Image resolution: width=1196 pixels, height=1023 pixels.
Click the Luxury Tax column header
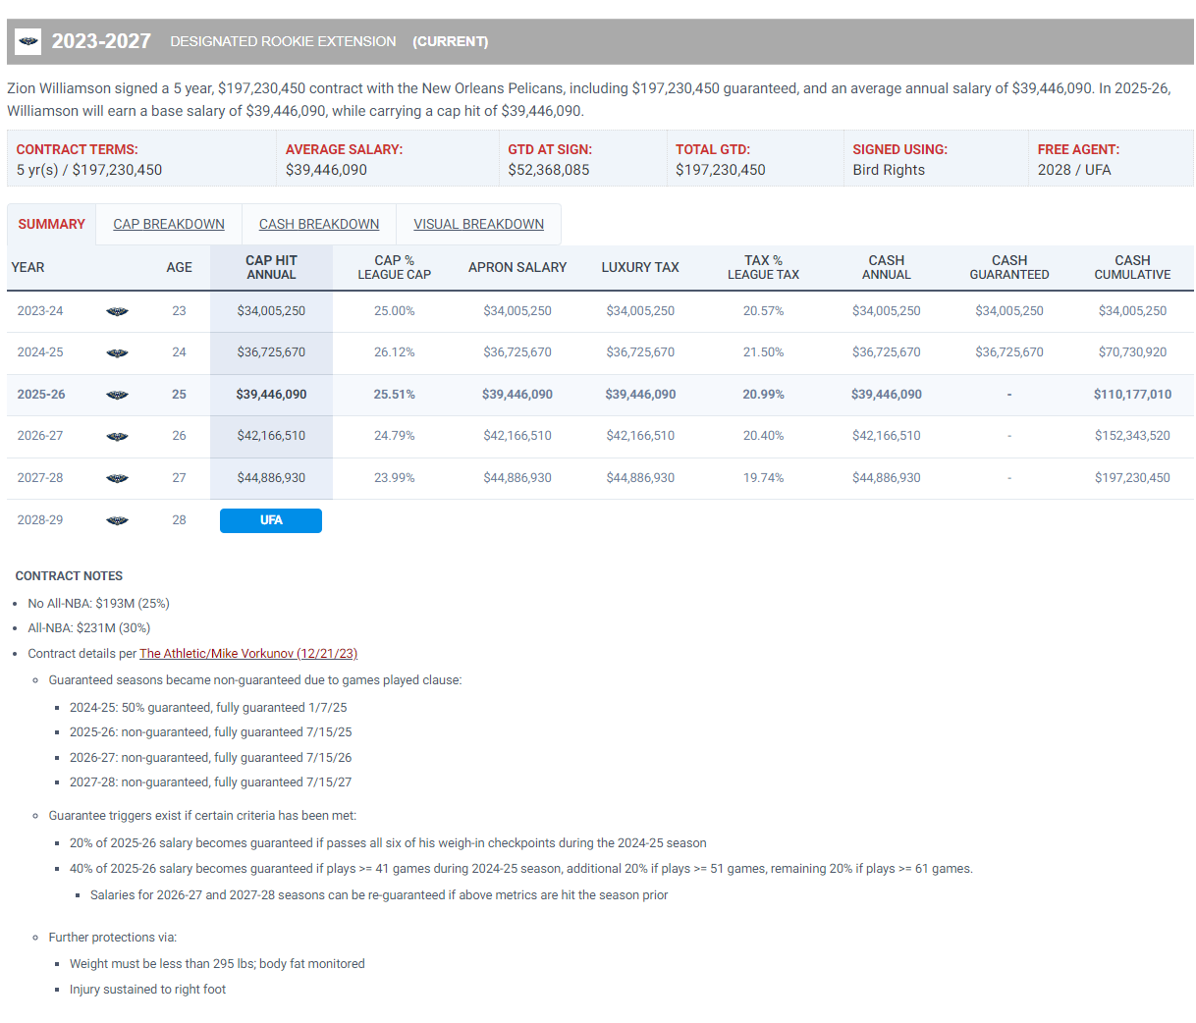click(x=640, y=267)
